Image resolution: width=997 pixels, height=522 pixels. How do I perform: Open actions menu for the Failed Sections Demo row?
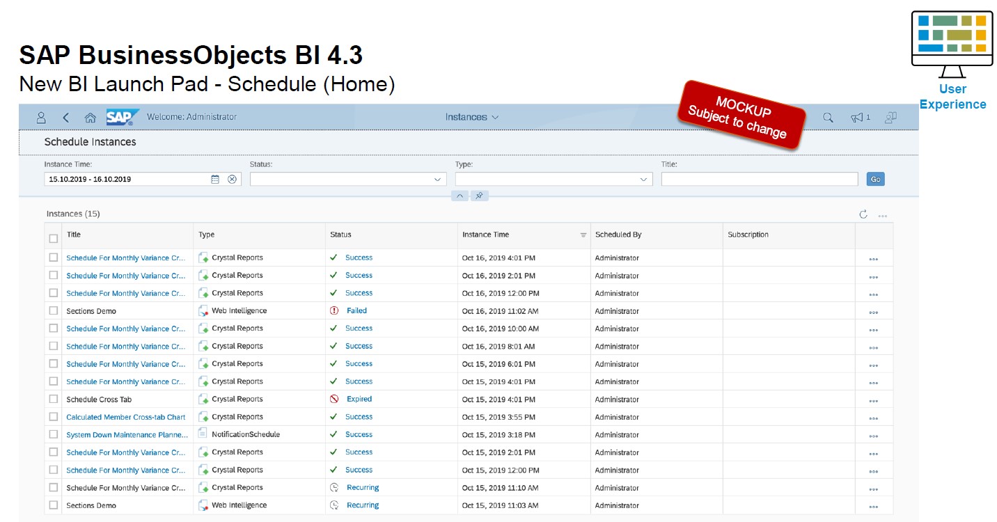tap(873, 312)
